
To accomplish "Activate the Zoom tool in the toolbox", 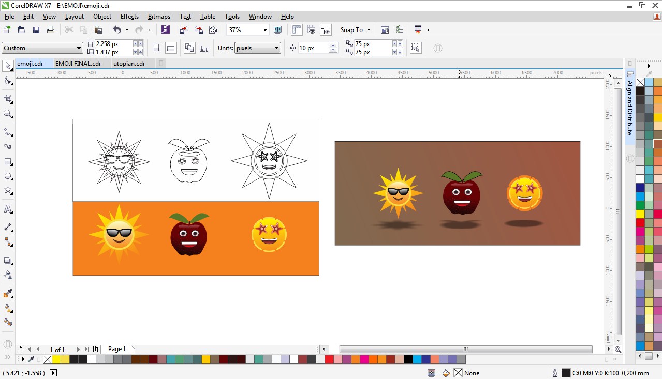I will tap(8, 114).
